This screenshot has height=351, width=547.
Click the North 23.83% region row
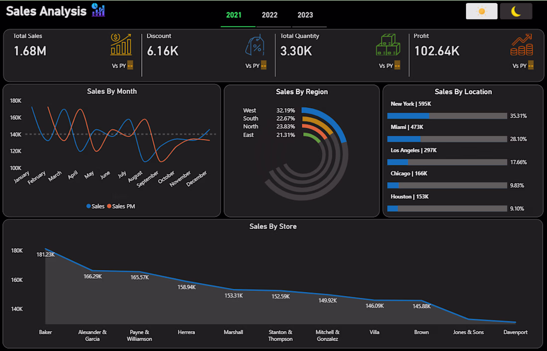269,127
